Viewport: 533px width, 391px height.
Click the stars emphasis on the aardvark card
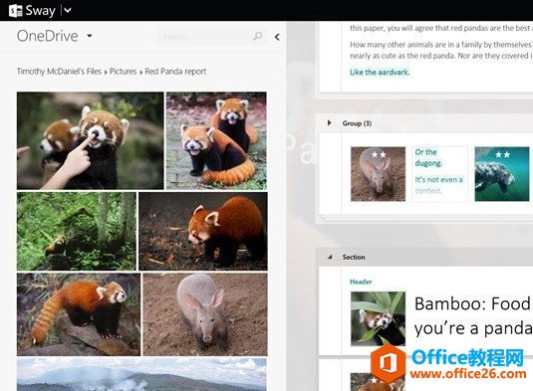(379, 155)
